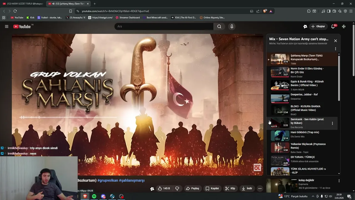Play Eypio & Burak King playlist item
This screenshot has width=355, height=200.
pos(302,85)
